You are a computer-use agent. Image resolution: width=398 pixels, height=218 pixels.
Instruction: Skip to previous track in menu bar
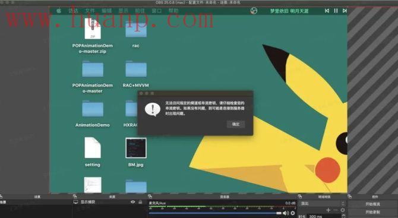327,11
